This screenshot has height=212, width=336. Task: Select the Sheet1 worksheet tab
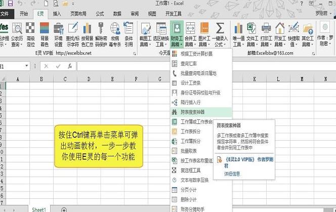pos(39,209)
